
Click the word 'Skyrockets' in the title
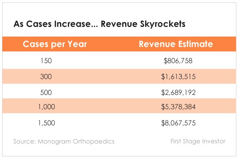(163, 24)
